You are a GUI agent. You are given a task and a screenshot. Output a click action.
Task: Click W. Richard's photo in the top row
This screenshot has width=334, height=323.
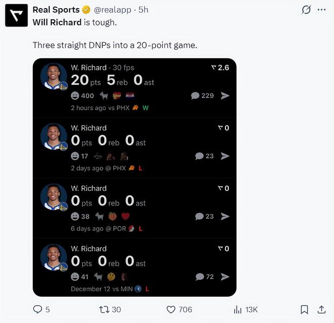click(53, 76)
